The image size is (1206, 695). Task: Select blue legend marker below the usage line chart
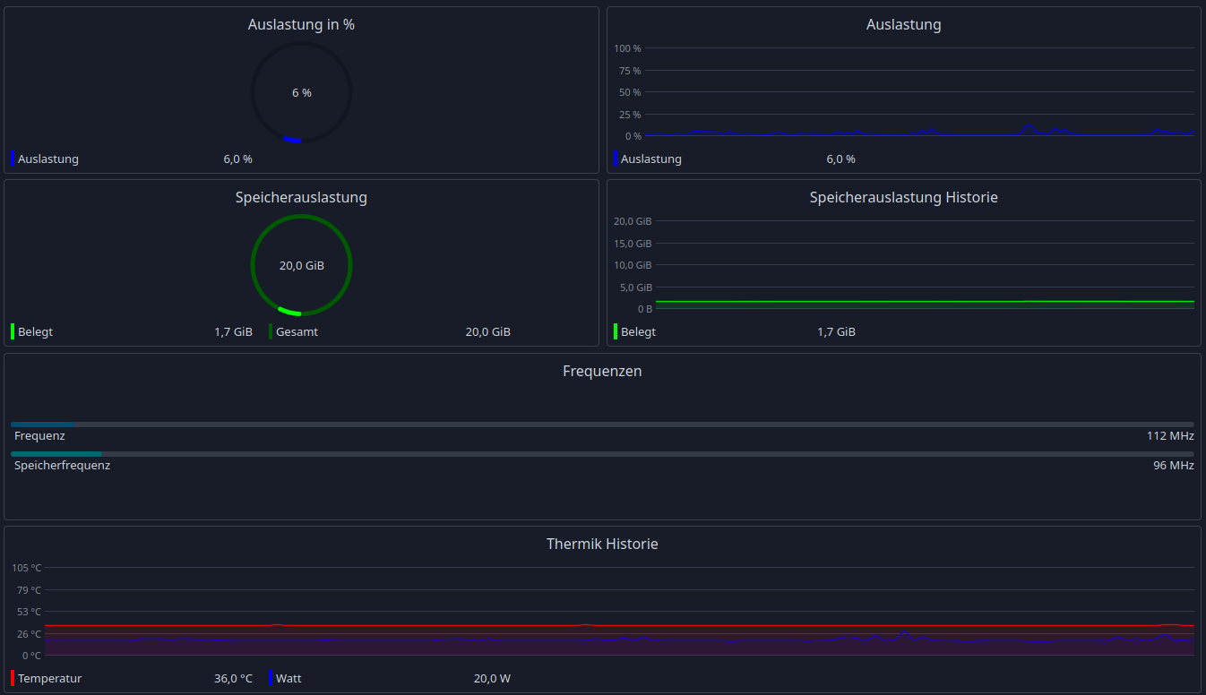[616, 159]
